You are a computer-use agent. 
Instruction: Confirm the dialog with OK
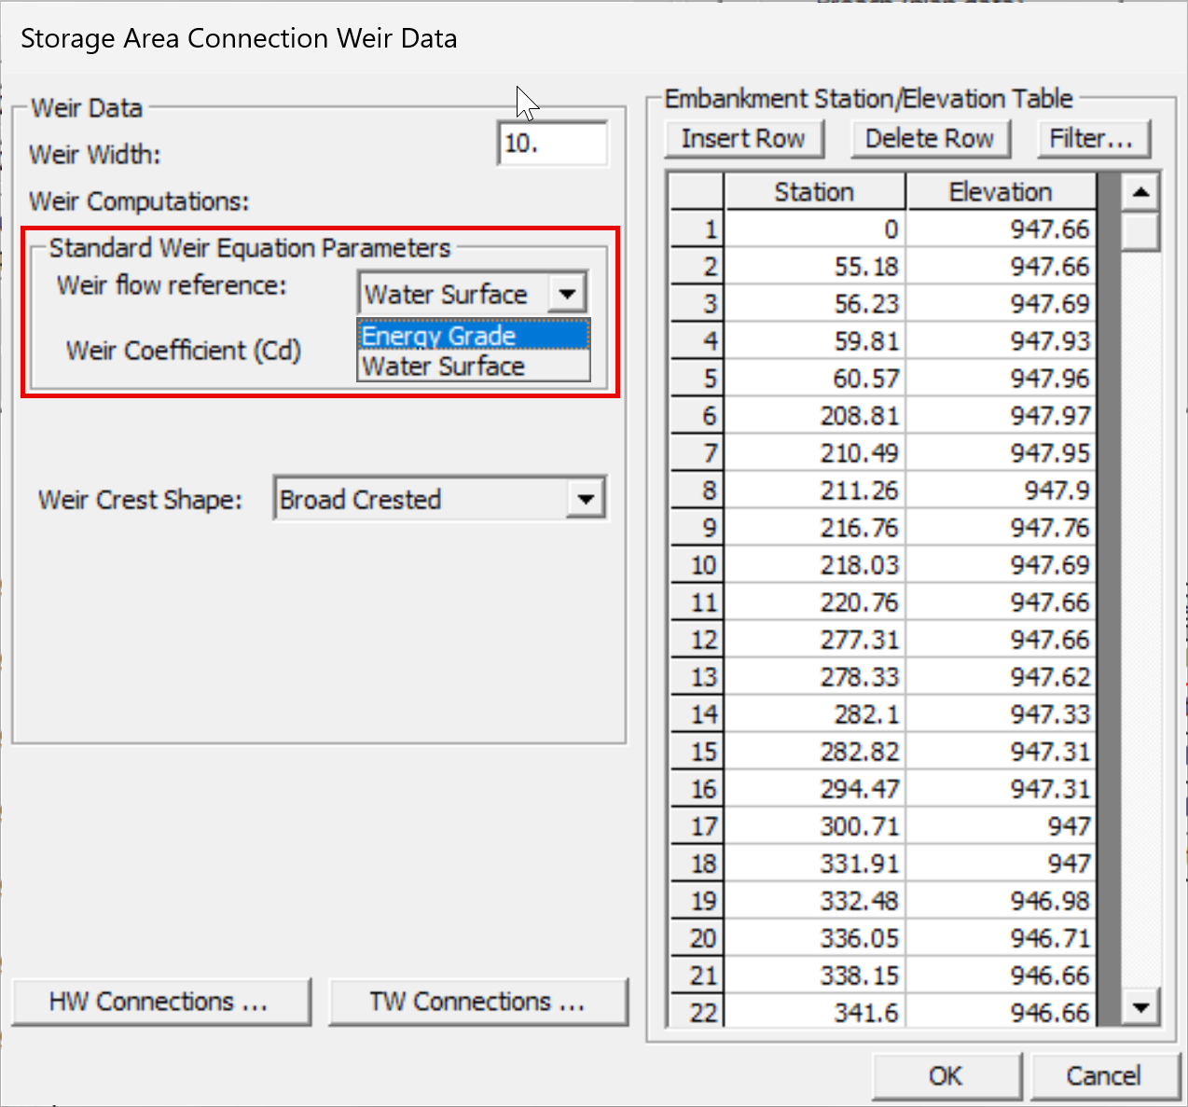(946, 1076)
